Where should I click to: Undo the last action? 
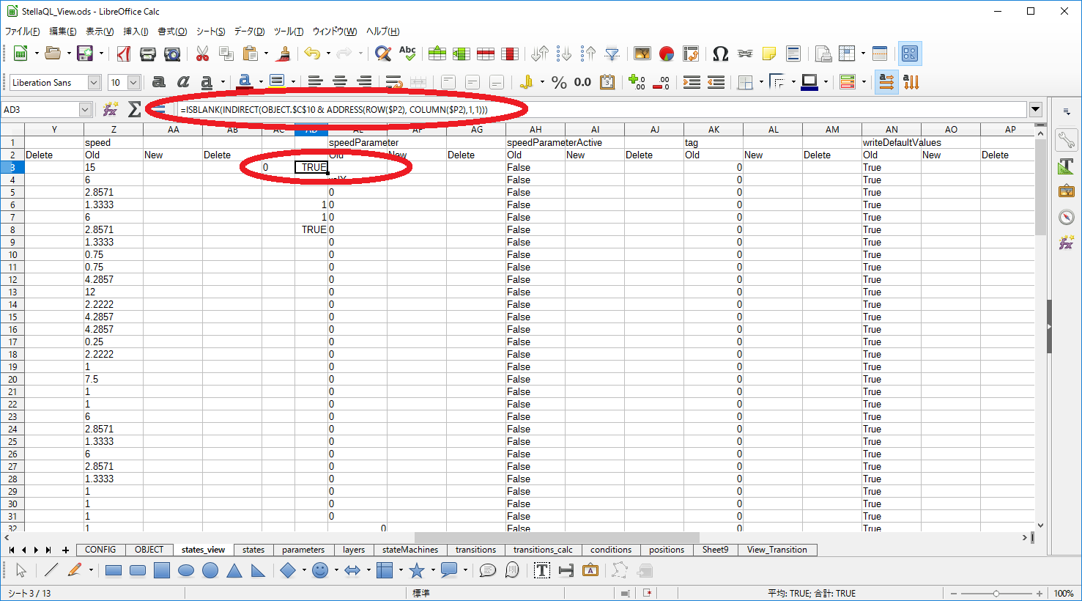(x=313, y=54)
